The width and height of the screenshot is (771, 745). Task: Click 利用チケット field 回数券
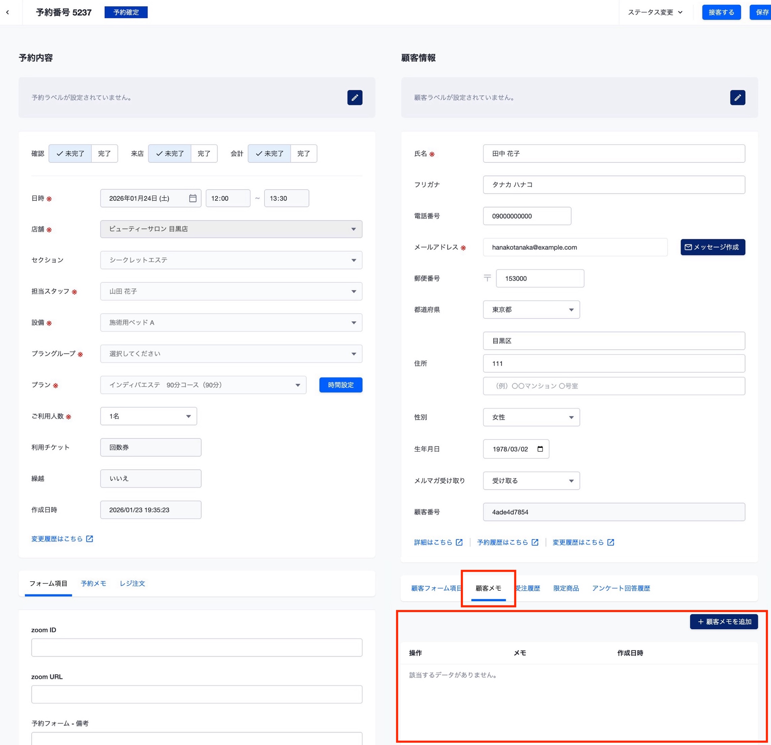(x=151, y=448)
